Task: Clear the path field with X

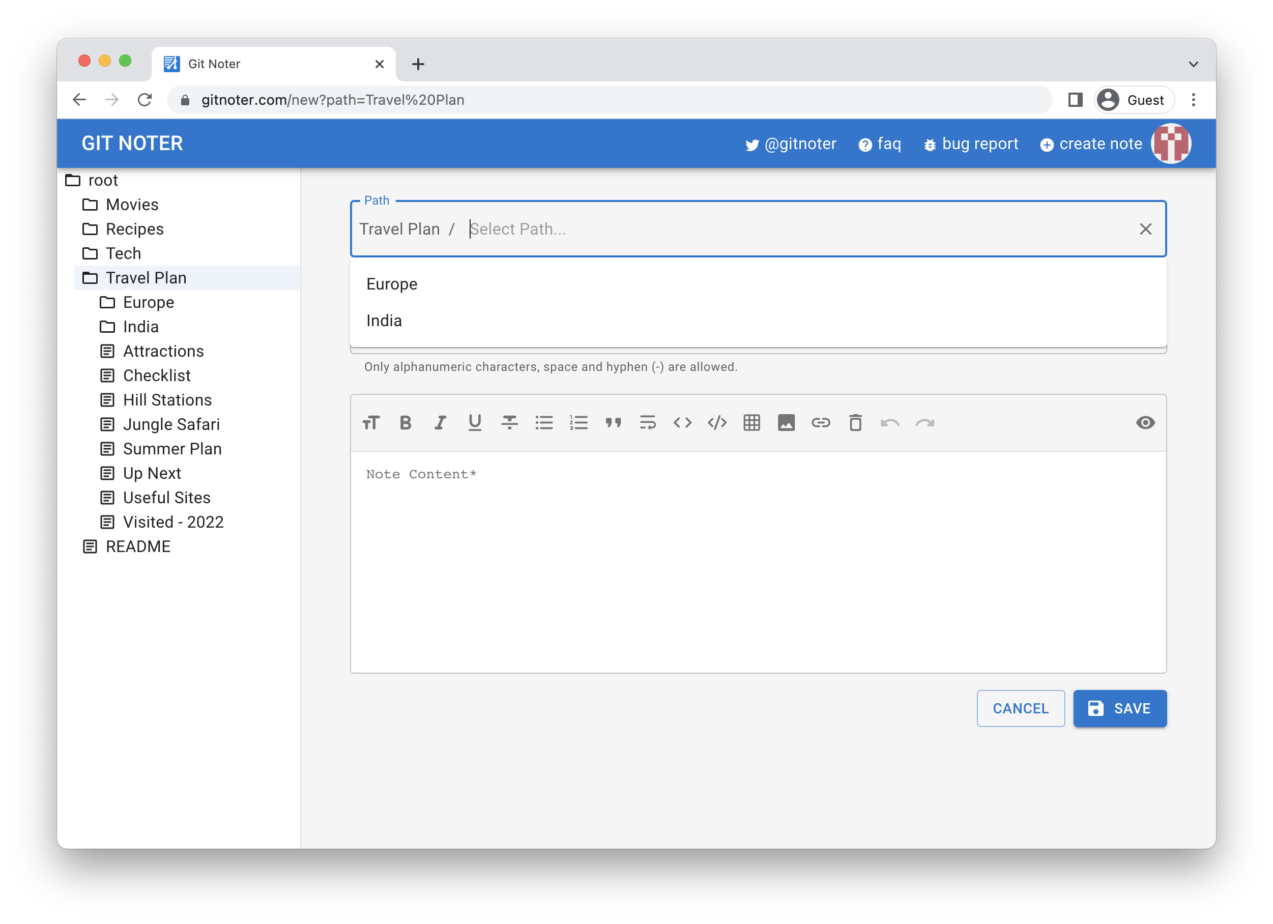Action: click(1145, 229)
